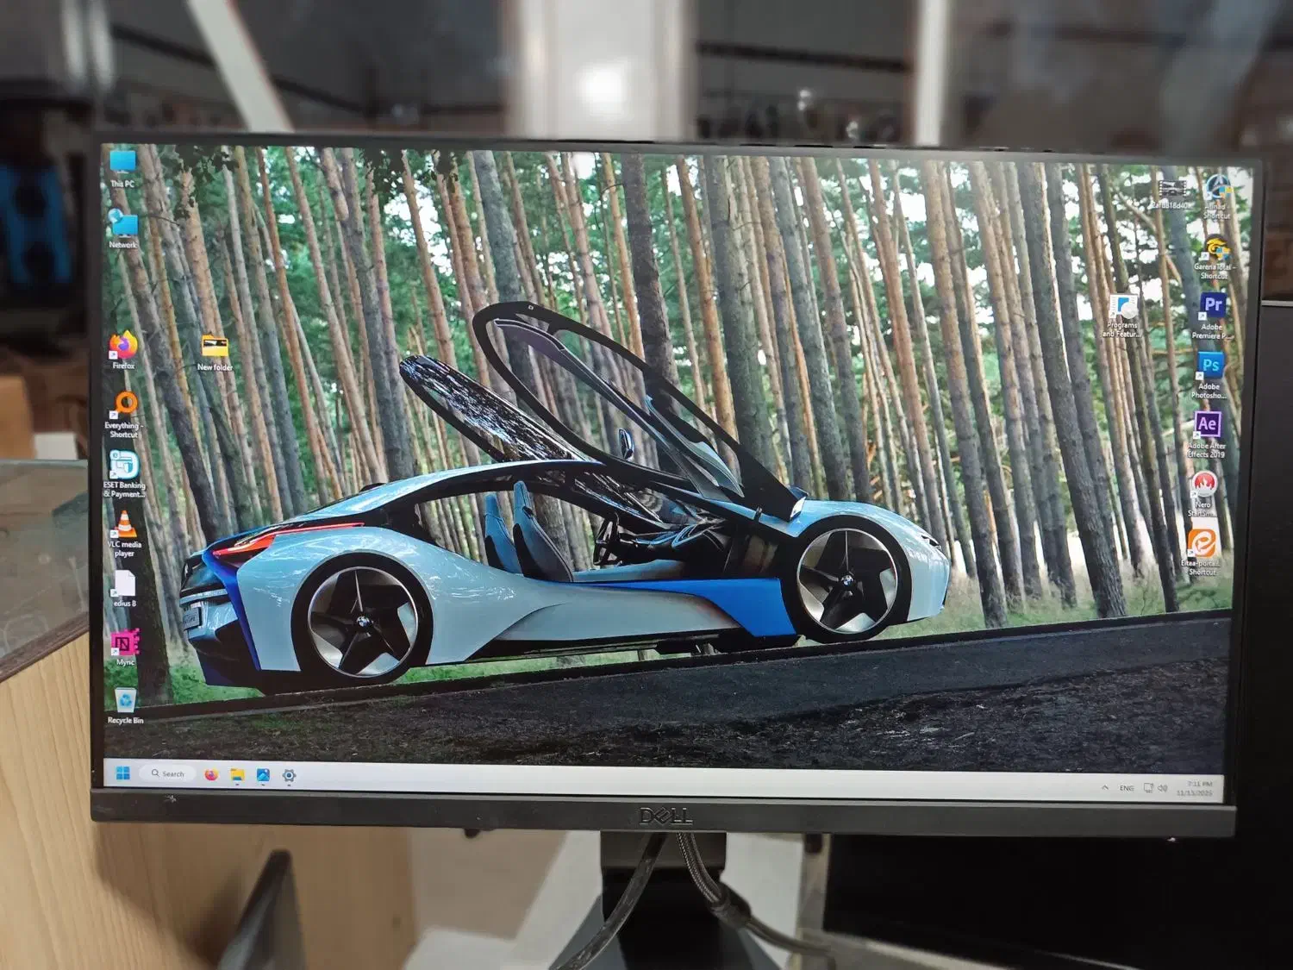Select the Everything search shortcut icon
Viewport: 1293px width, 970px height.
point(124,415)
